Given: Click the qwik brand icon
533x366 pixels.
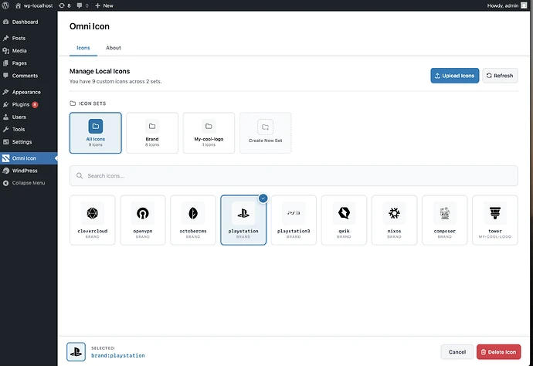Looking at the screenshot, I should [344, 219].
